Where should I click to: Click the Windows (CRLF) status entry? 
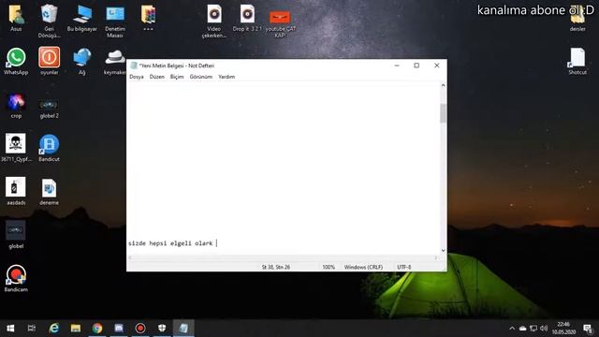coord(363,267)
